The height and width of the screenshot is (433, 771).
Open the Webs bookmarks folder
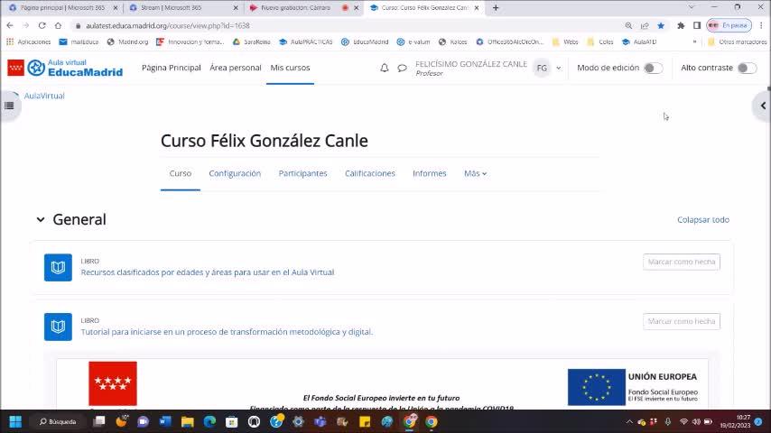[565, 42]
